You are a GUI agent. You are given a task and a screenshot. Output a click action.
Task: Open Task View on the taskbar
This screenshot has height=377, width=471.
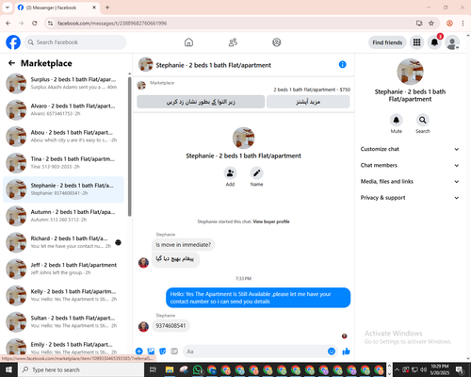coord(153,369)
